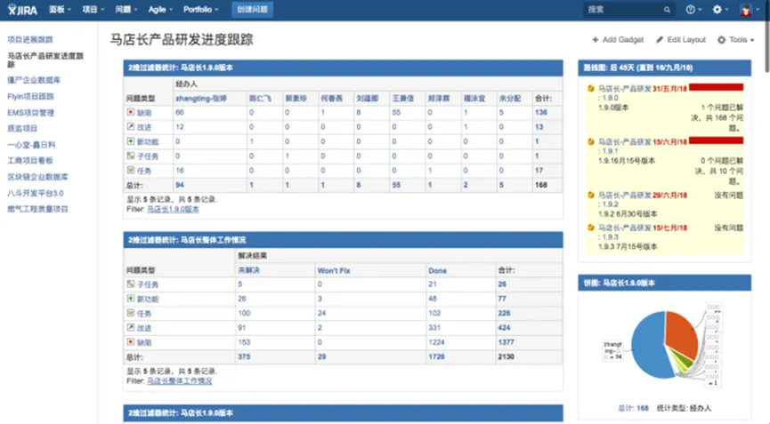Expand the Tools dropdown
This screenshot has width=770, height=424.
[x=735, y=40]
